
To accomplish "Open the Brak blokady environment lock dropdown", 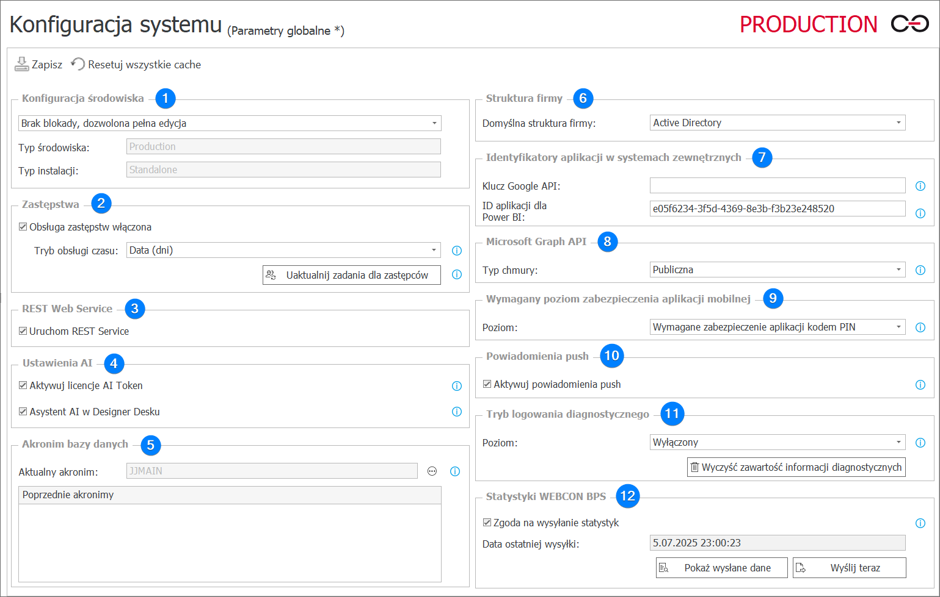I will (x=230, y=123).
